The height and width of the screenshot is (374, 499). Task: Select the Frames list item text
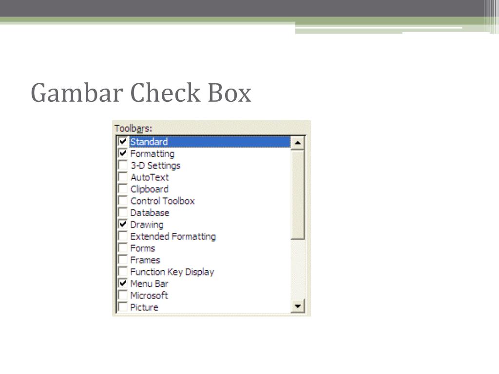(x=145, y=260)
